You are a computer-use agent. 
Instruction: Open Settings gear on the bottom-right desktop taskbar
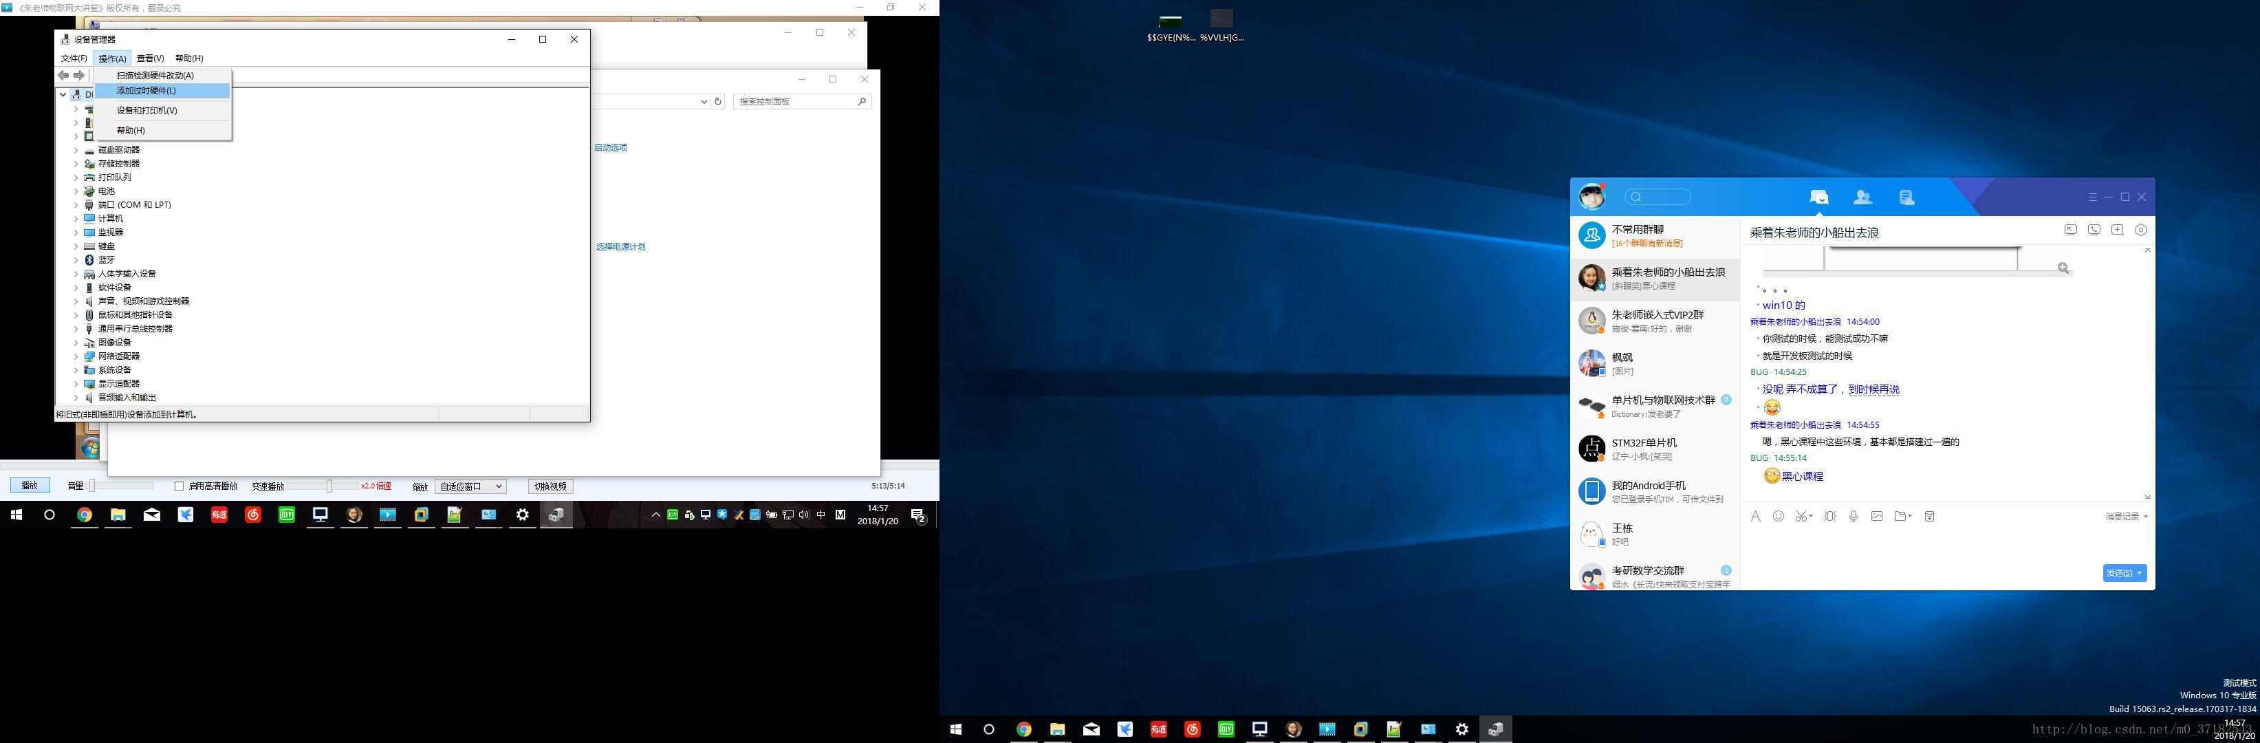[1462, 729]
